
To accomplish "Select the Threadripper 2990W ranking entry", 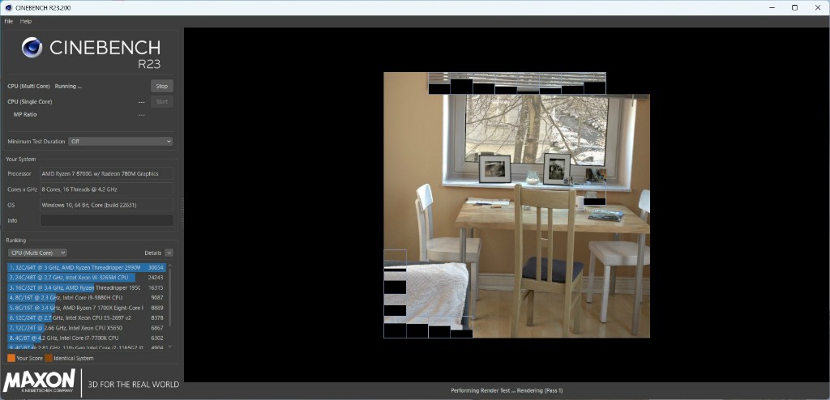I will 87,267.
